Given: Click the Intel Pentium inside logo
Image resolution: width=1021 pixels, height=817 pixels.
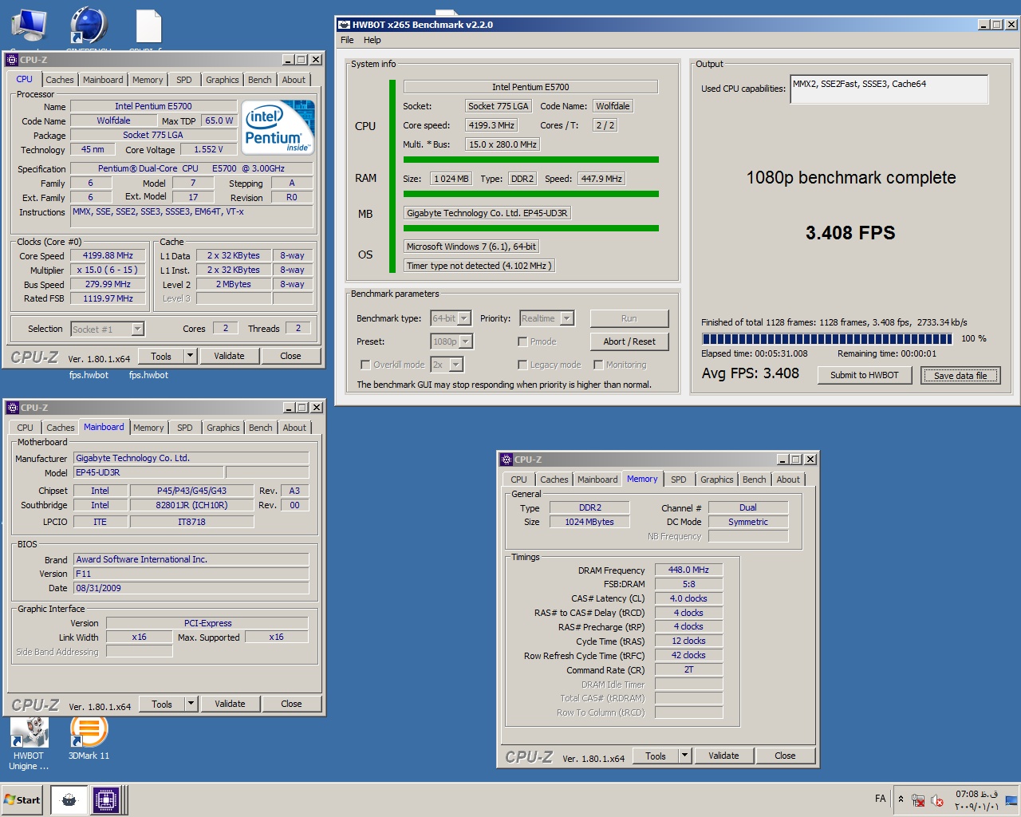Looking at the screenshot, I should (278, 126).
